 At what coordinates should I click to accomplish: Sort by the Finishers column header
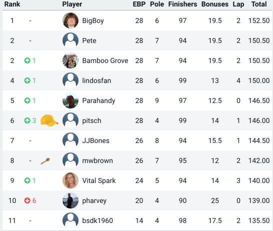pyautogui.click(x=182, y=4)
